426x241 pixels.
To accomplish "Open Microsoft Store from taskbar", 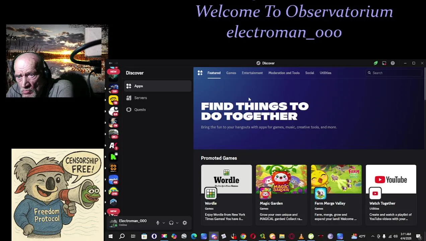I will point(144,236).
